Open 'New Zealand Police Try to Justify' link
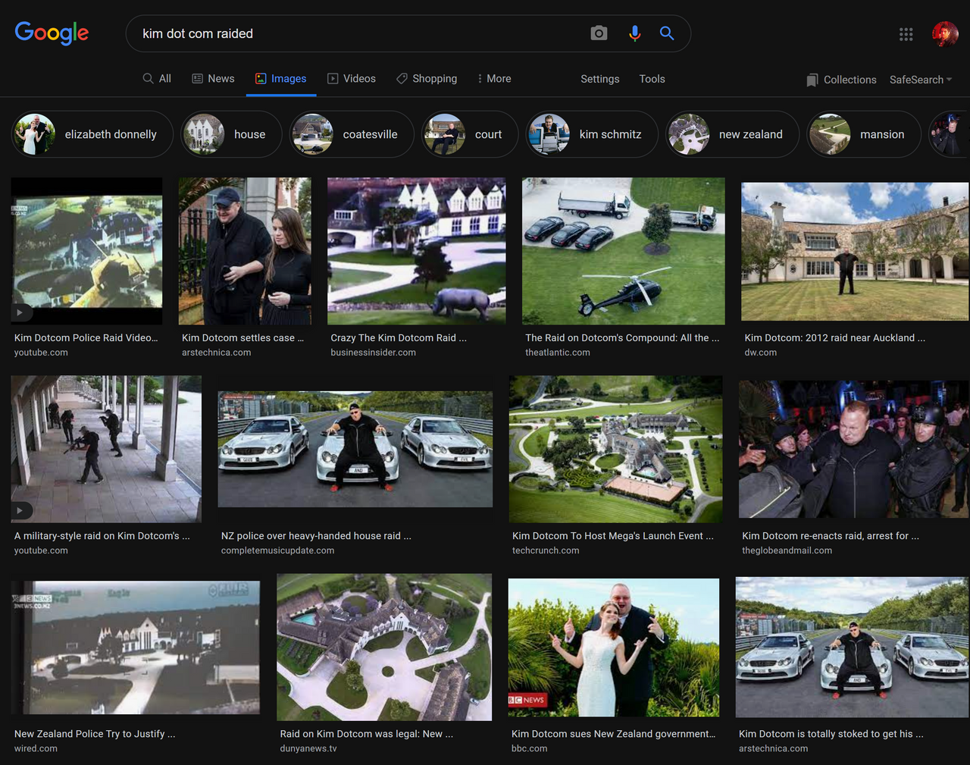970x765 pixels. point(95,734)
